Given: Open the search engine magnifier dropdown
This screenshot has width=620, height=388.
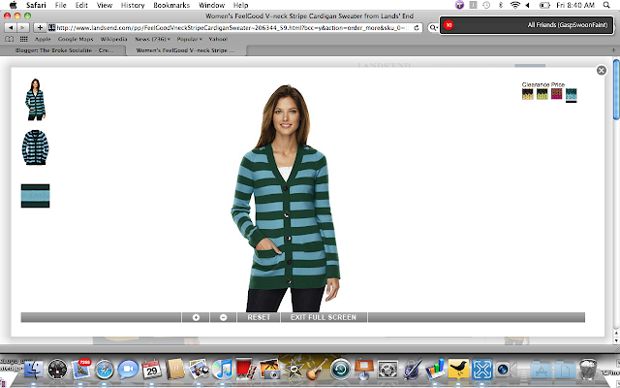Looking at the screenshot, I should [x=433, y=28].
